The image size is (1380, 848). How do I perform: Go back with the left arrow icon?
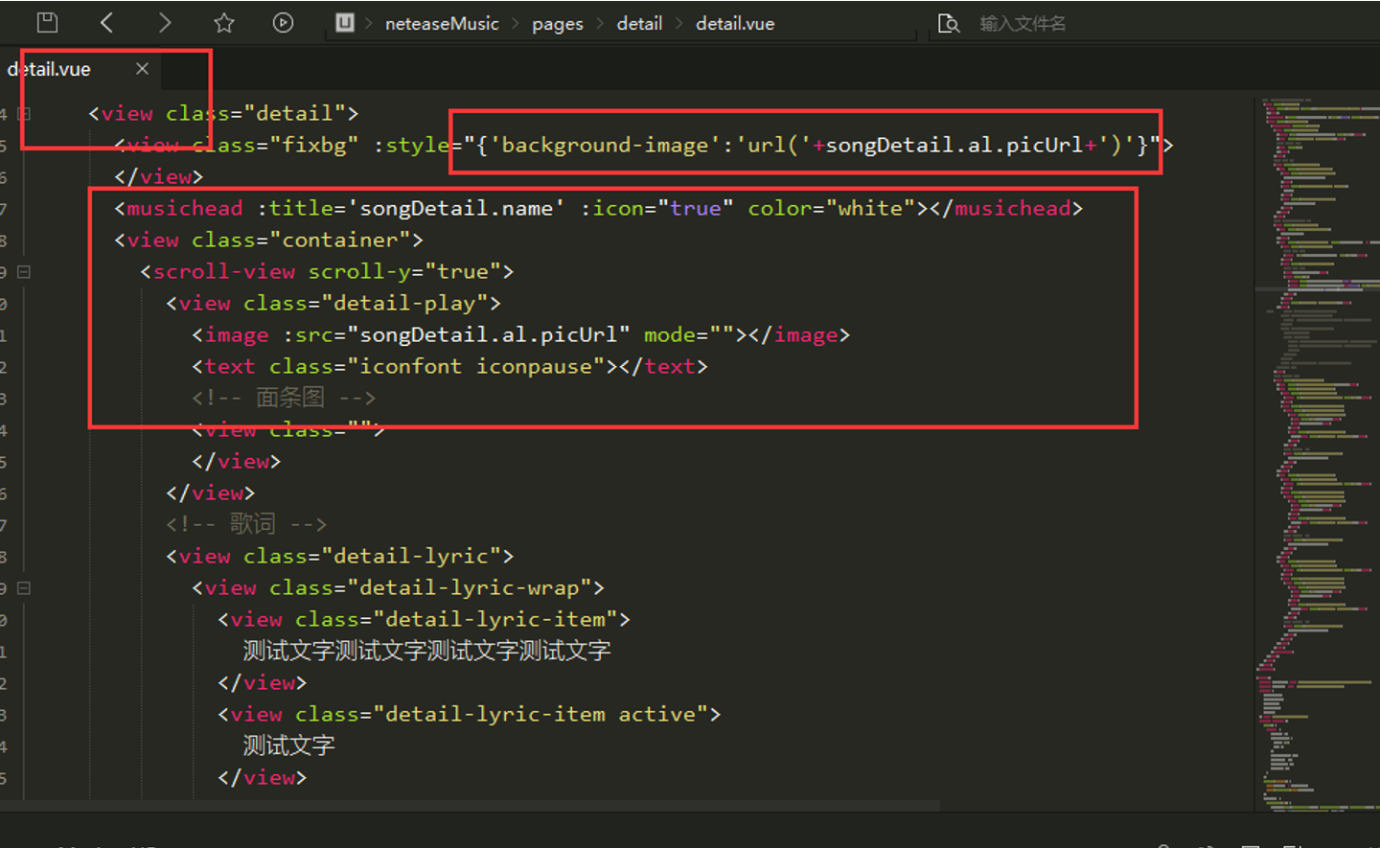tap(106, 22)
